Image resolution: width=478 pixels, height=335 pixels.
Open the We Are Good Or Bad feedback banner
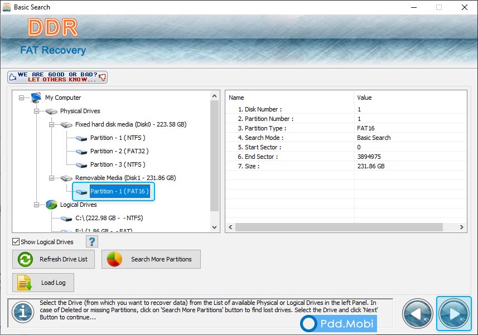[57, 77]
